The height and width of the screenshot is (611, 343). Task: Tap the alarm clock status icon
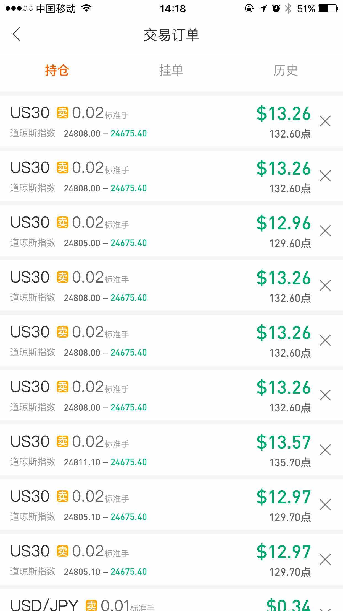coord(276,9)
